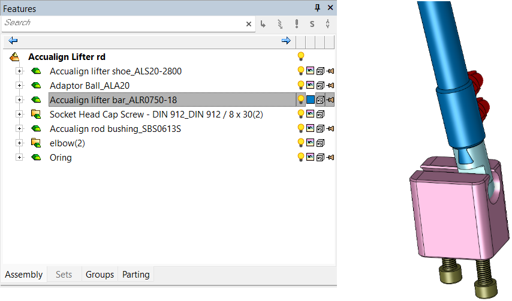Click pin icon of rod bushing row

point(330,128)
